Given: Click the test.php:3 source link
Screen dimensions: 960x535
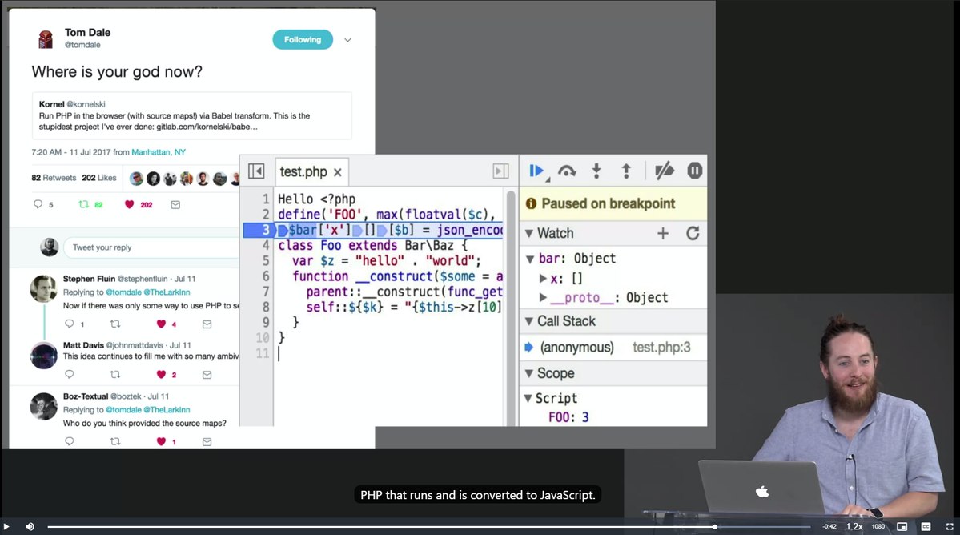Looking at the screenshot, I should pos(661,347).
